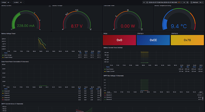Open the Callsign All dropdown
Viewport: 205px width, 112px height.
click(x=9, y=2)
